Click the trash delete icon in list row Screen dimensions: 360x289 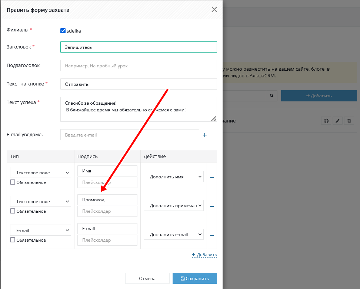[349, 121]
